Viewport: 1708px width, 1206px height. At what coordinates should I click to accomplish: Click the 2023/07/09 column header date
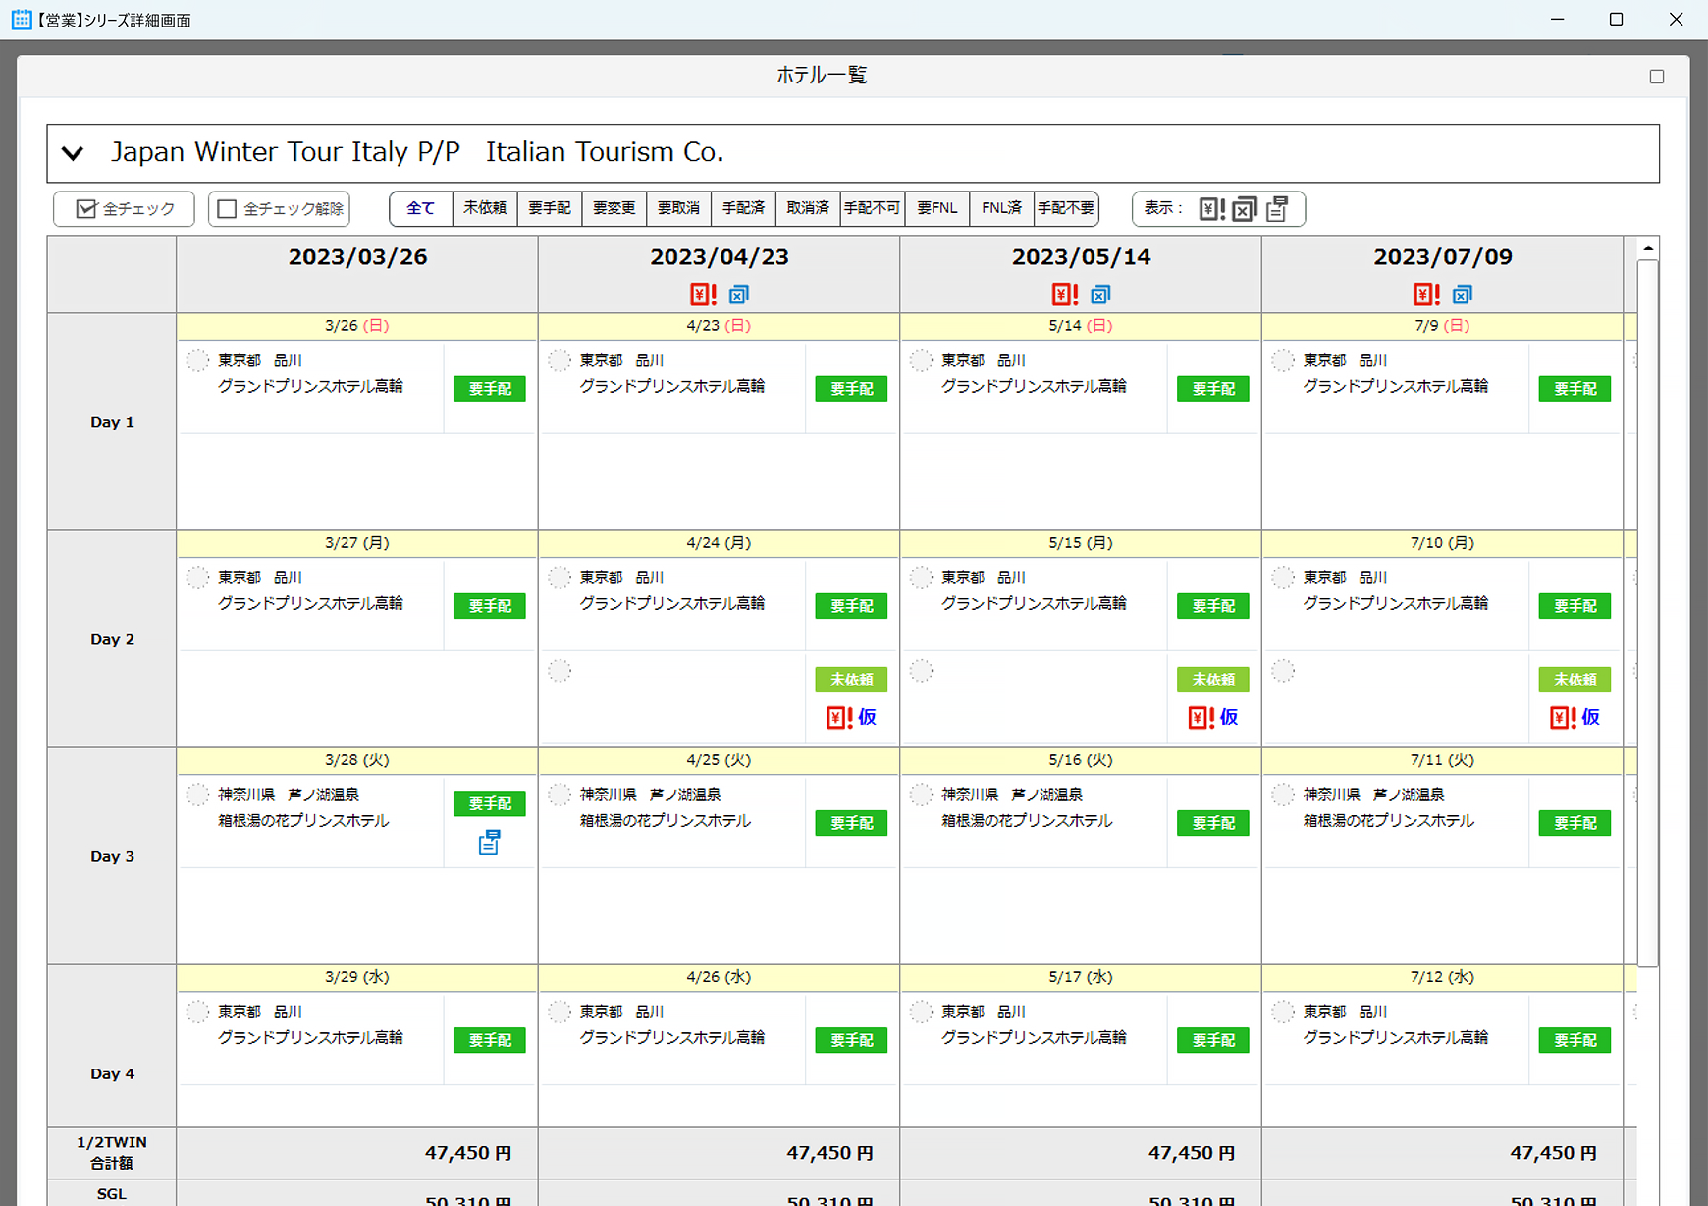1443,257
